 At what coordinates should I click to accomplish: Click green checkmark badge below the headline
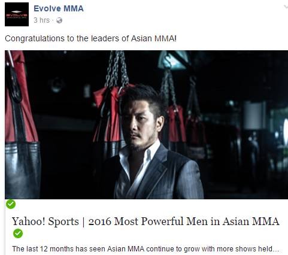pyautogui.click(x=18, y=233)
